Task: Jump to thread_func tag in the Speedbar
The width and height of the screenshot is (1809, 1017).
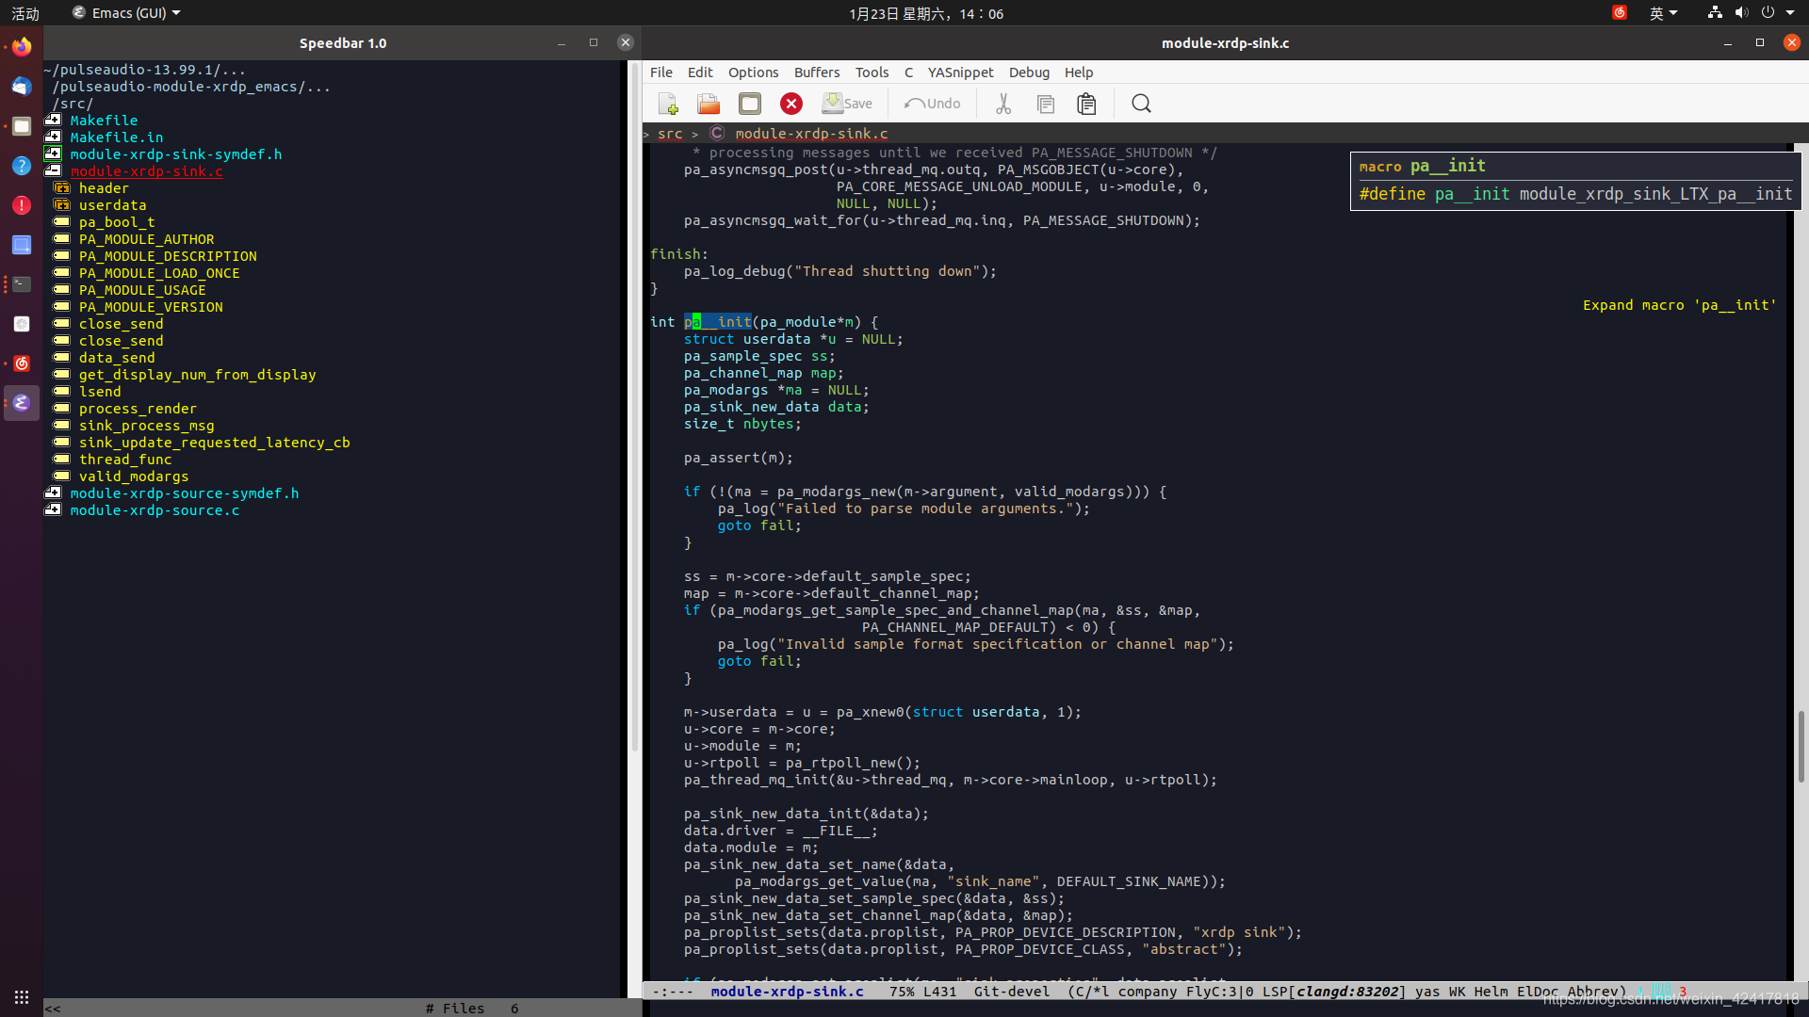Action: pyautogui.click(x=125, y=460)
